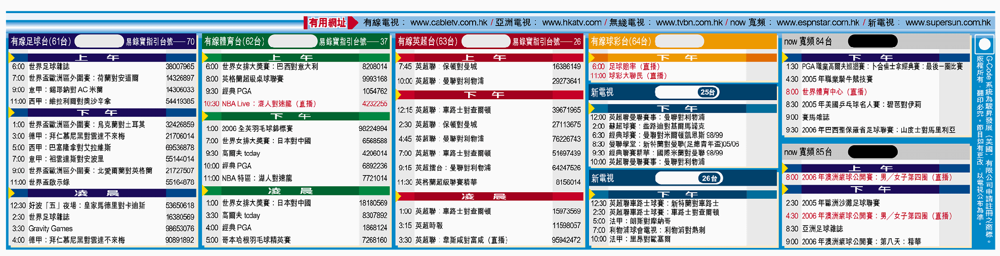This screenshot has width=1000, height=256.
Task: Select the 25台 channel badge
Action: [x=707, y=92]
